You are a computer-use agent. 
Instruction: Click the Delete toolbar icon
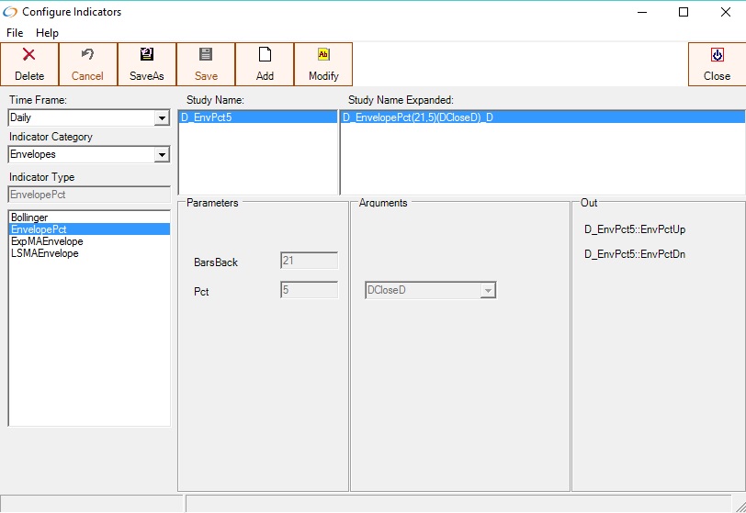29,56
